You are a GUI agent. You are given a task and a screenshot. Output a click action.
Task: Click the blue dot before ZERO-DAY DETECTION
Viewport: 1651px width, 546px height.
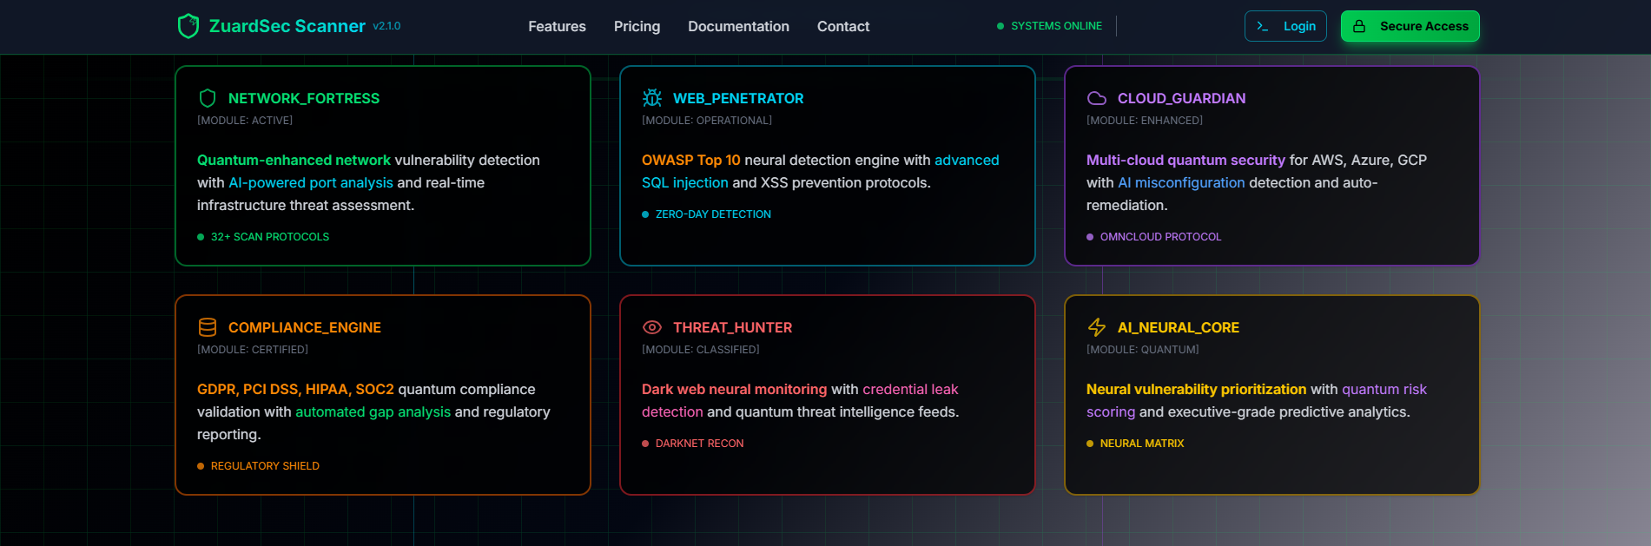[645, 214]
